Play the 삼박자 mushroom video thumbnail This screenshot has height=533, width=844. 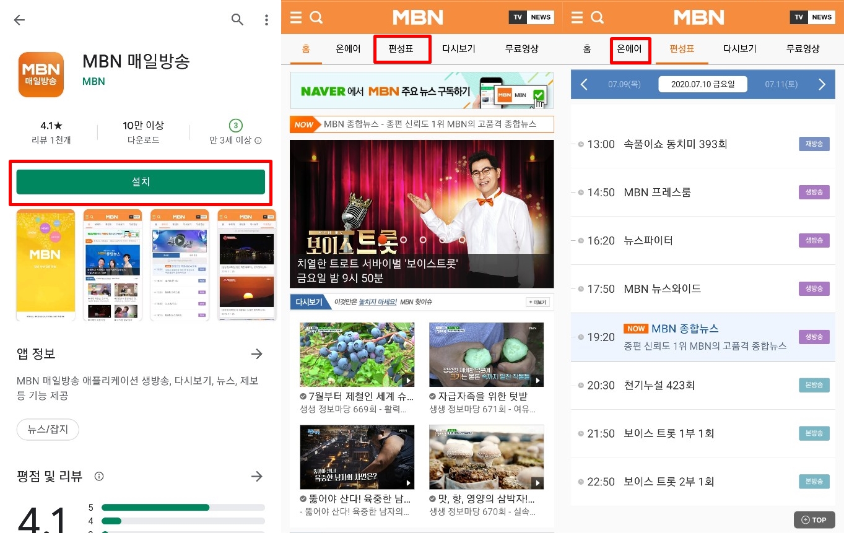(x=486, y=457)
